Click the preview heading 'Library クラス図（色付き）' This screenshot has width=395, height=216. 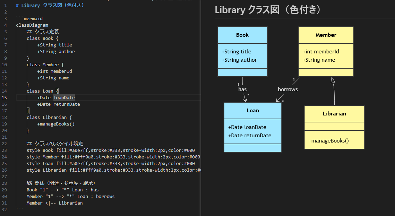click(268, 10)
